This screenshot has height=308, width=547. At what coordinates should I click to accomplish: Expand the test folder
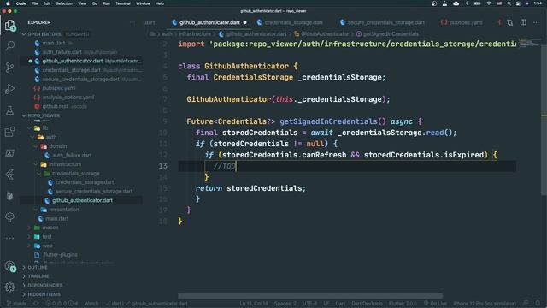[47, 237]
